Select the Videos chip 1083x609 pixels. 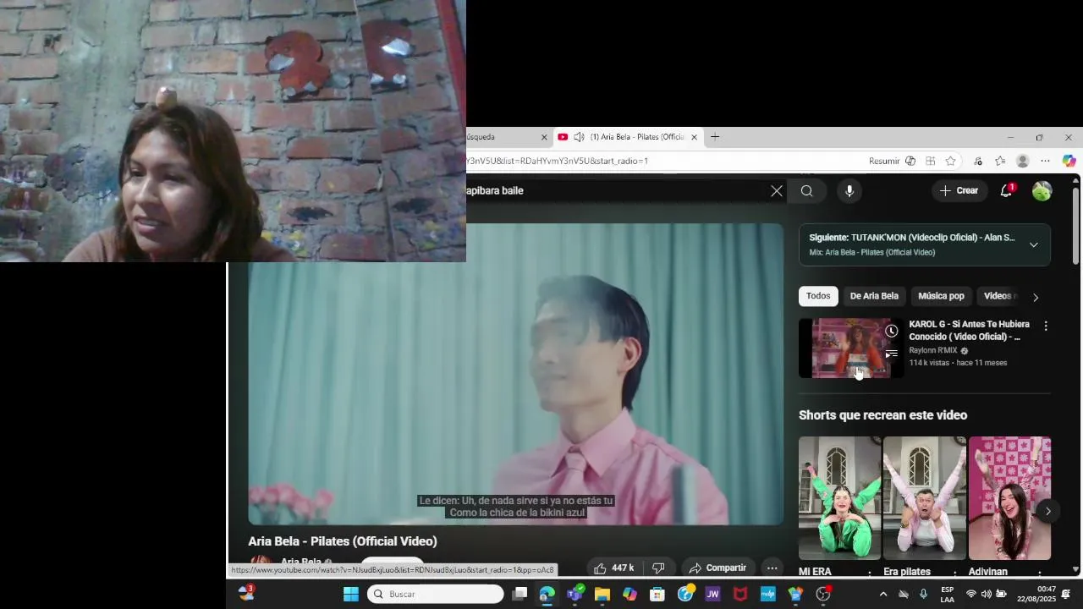tap(998, 296)
